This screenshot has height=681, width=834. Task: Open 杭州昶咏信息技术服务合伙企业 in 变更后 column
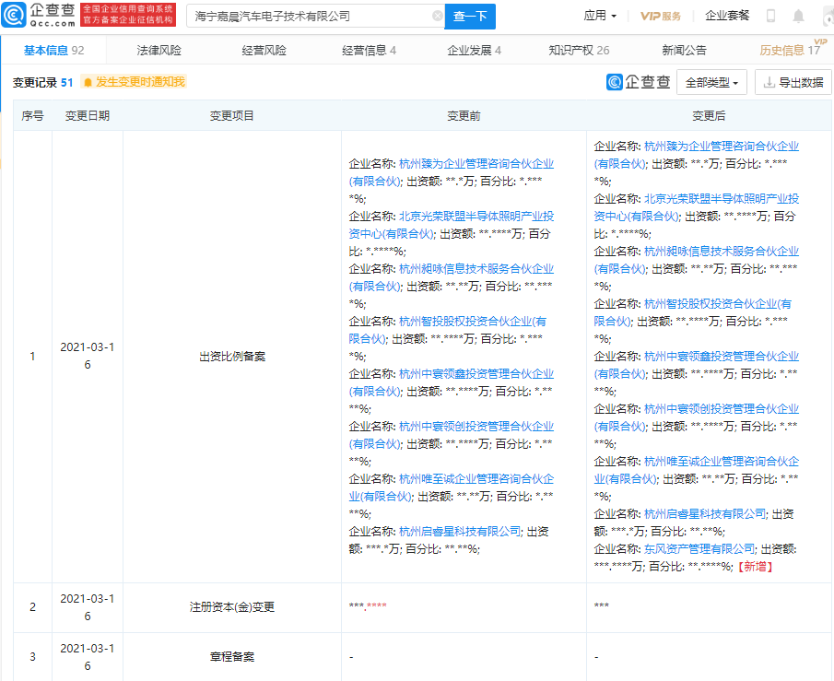[697, 260]
